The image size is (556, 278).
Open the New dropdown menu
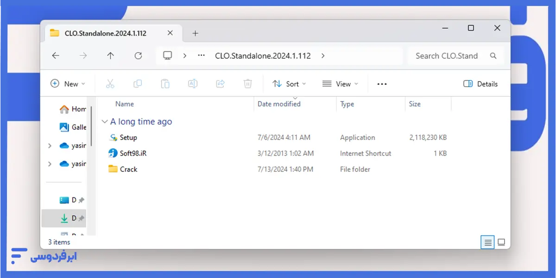(x=68, y=84)
